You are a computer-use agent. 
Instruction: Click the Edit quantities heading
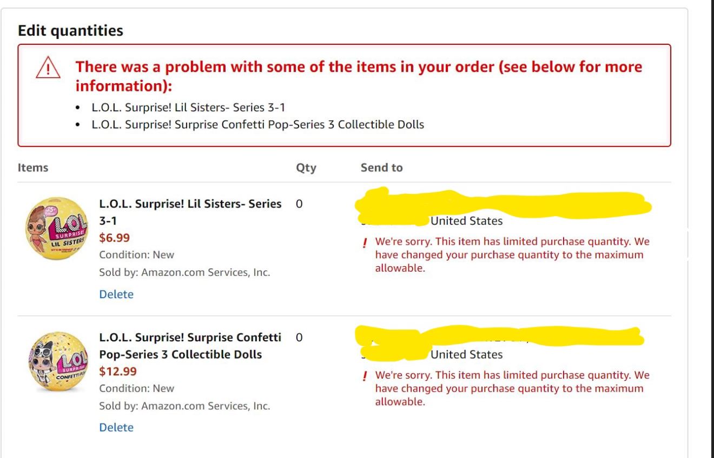point(70,30)
